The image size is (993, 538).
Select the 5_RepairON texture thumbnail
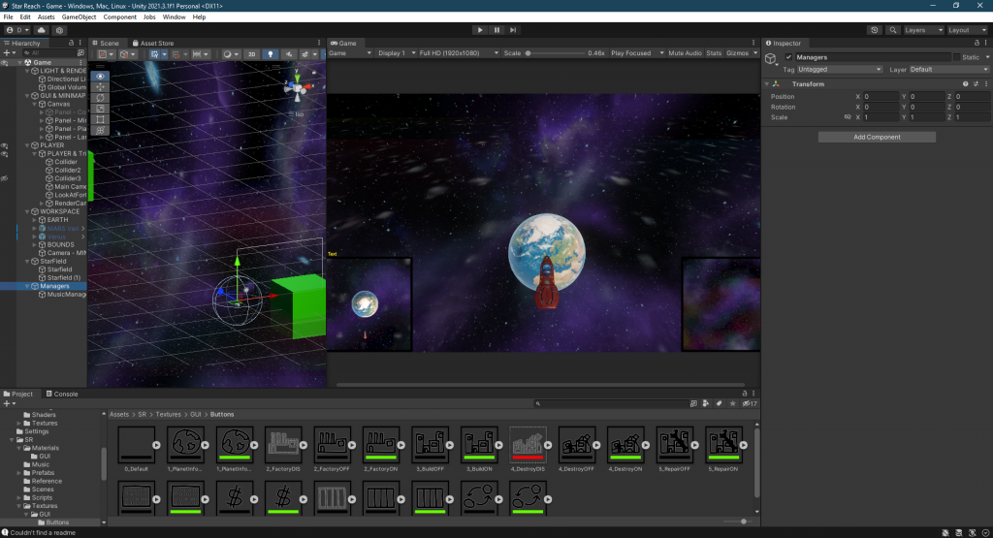tap(723, 445)
